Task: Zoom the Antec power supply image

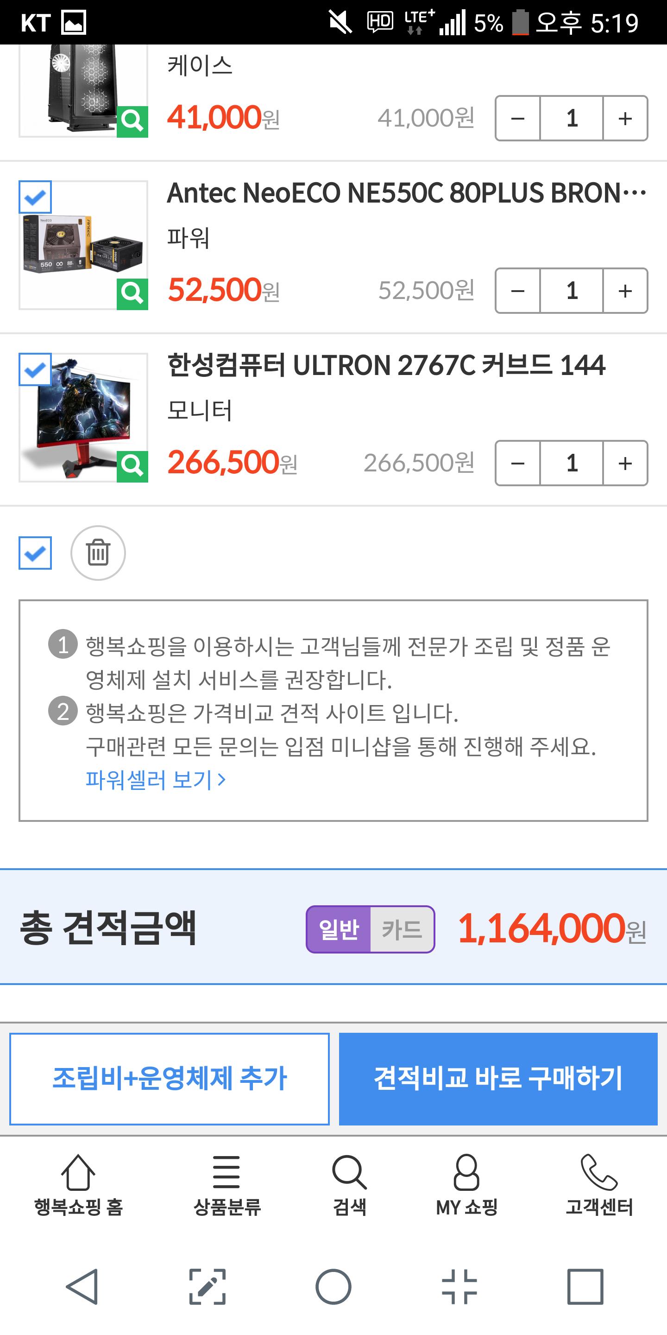Action: point(132,294)
